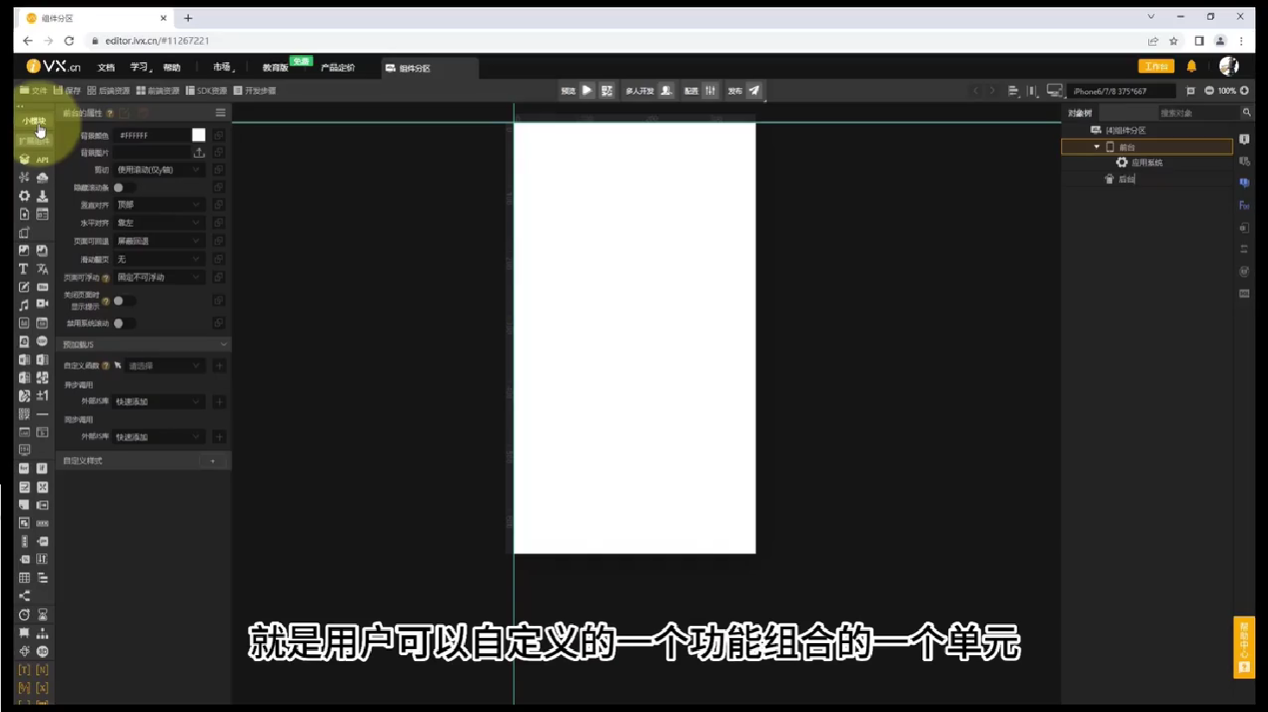The height and width of the screenshot is (712, 1268).
Task: Open 开发步骤 development steps
Action: (x=255, y=91)
